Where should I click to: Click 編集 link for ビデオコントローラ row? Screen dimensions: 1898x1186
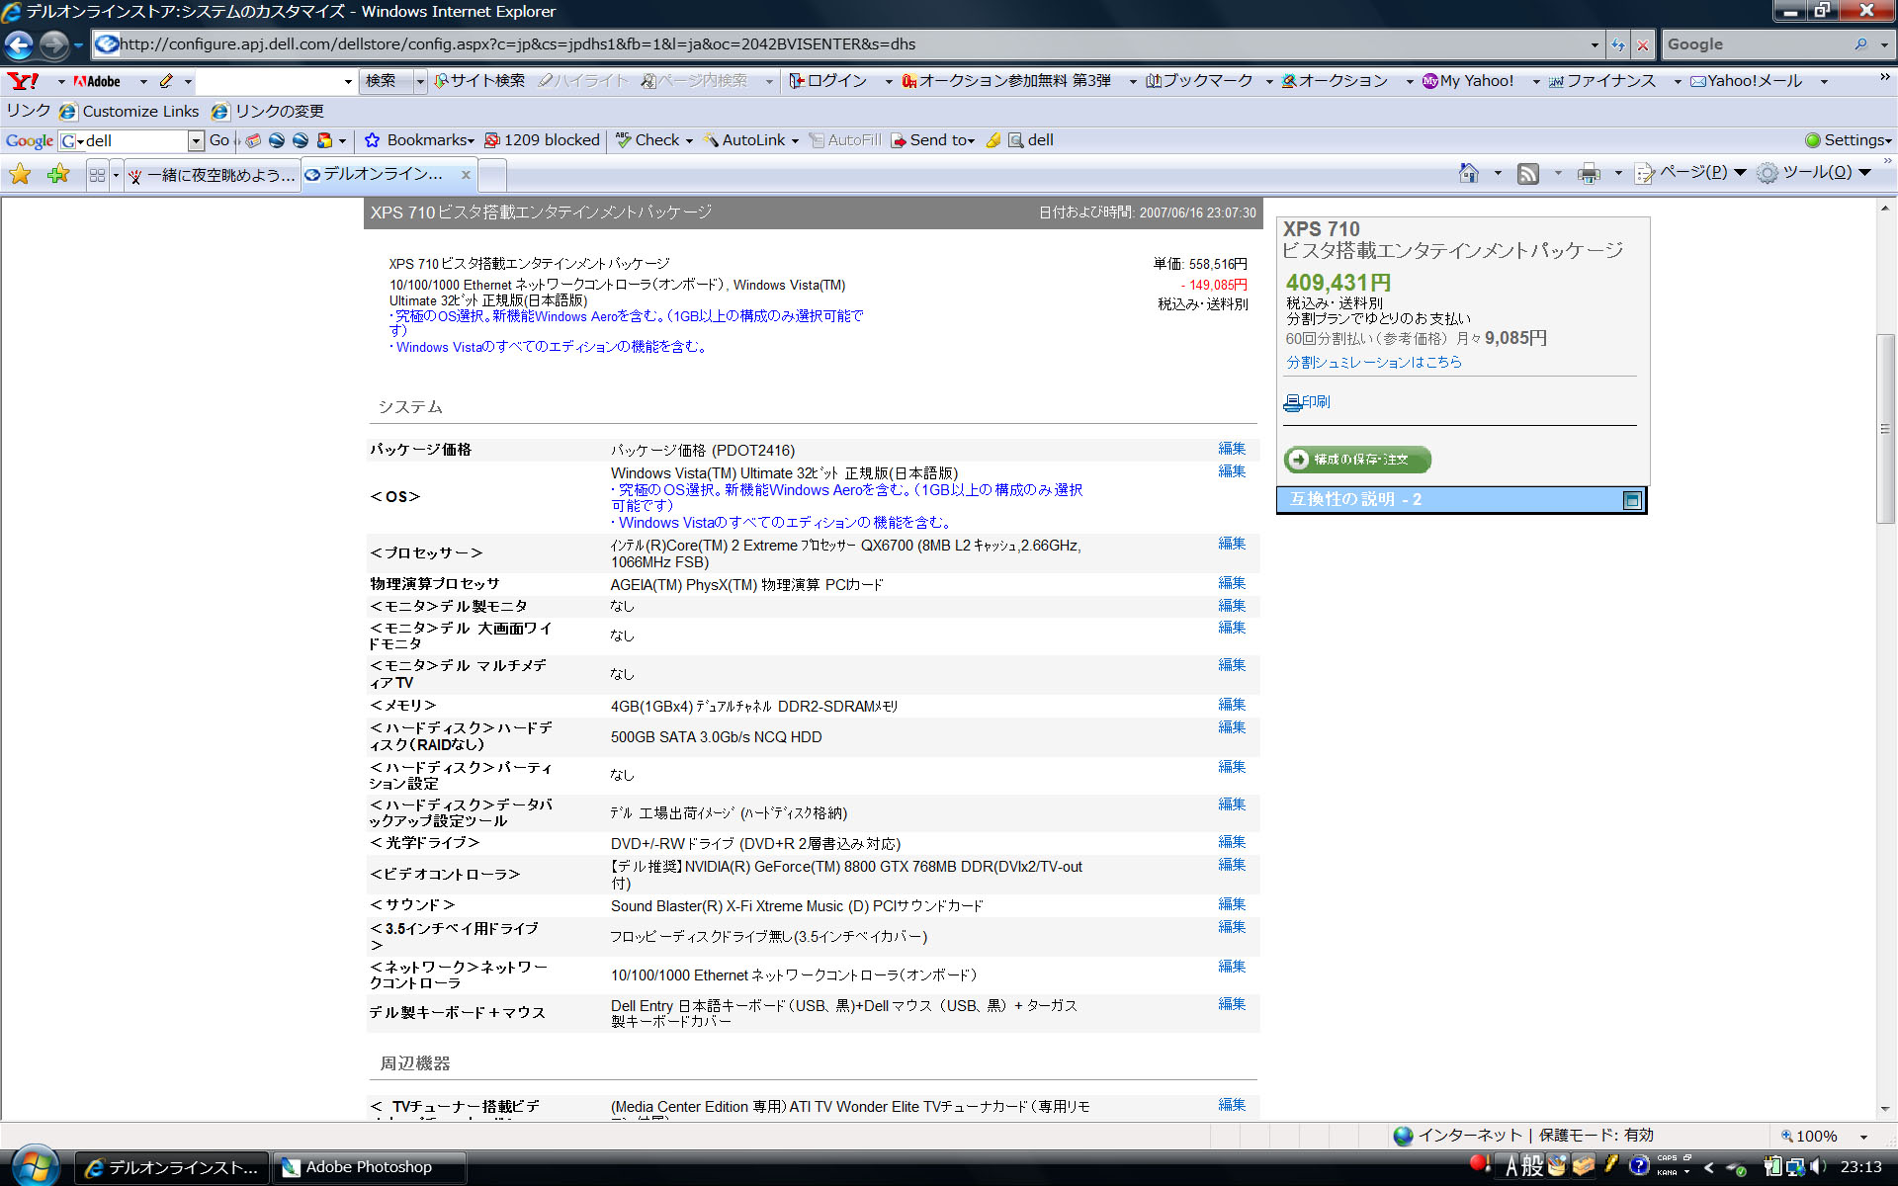[1232, 865]
